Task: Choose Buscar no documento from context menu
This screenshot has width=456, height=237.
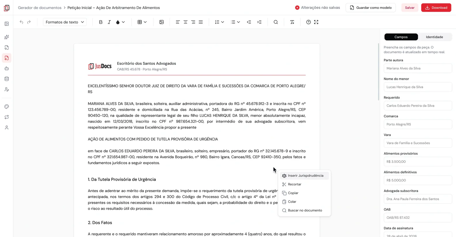Action: click(x=304, y=210)
